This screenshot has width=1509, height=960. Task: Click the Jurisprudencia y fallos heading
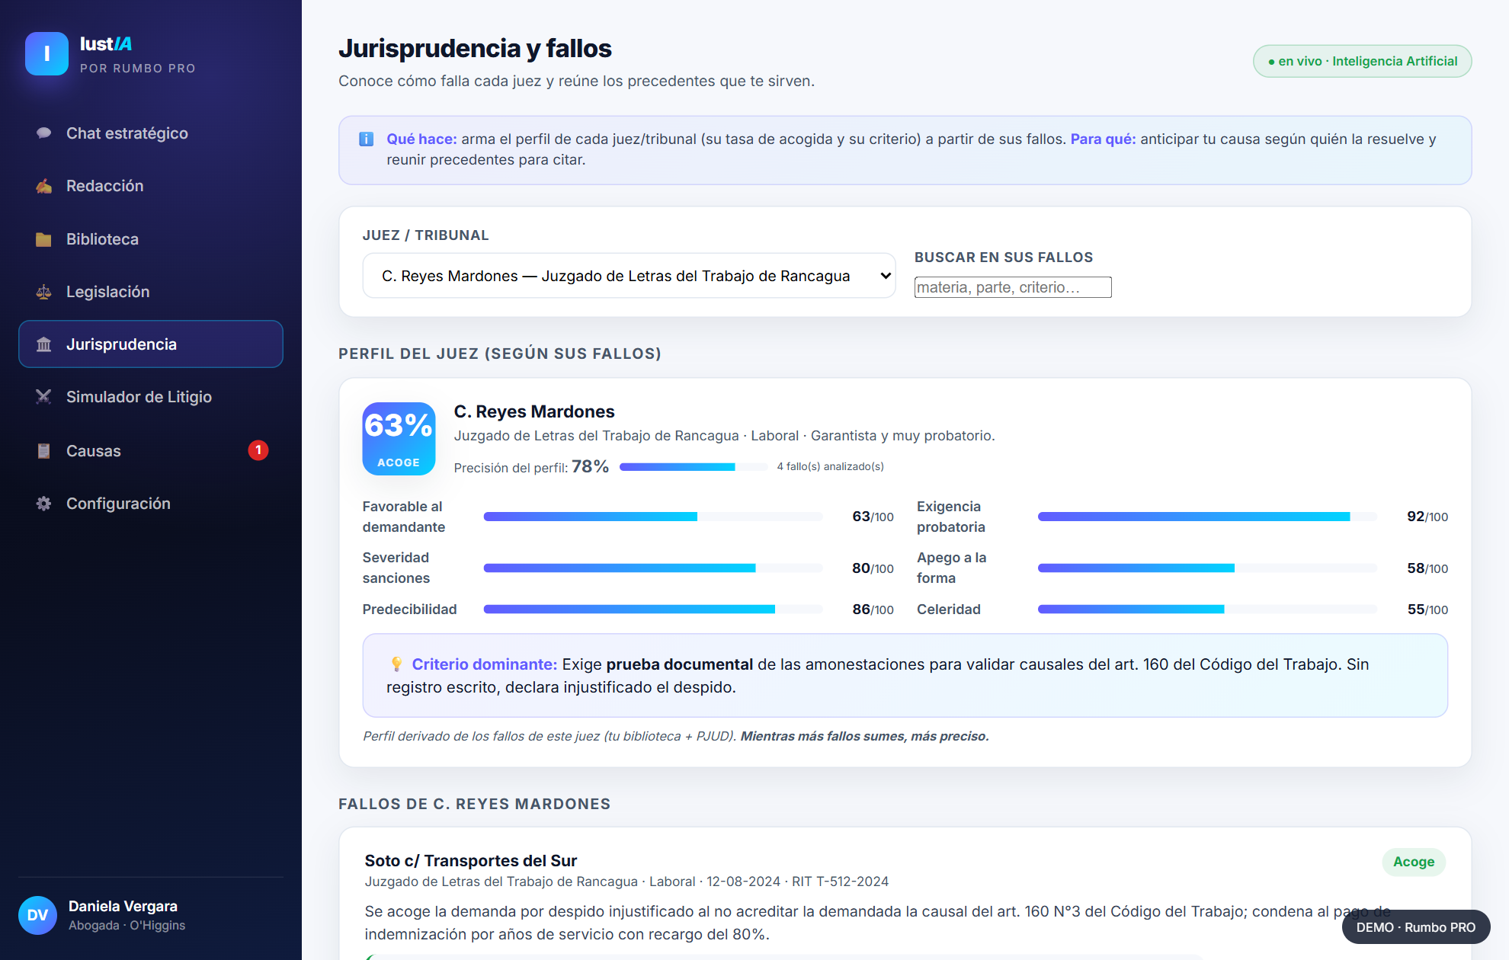click(475, 48)
